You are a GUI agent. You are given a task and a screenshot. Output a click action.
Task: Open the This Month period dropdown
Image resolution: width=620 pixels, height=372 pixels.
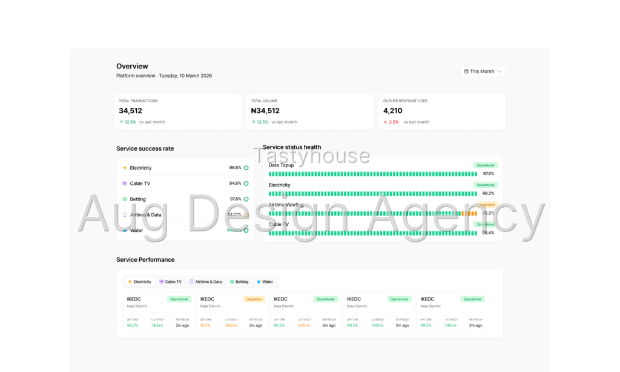click(x=483, y=71)
